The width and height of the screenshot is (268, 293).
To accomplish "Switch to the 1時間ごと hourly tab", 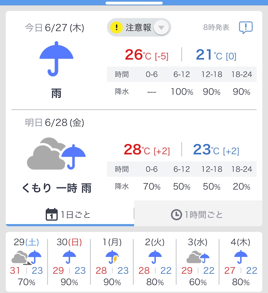I will [198, 215].
